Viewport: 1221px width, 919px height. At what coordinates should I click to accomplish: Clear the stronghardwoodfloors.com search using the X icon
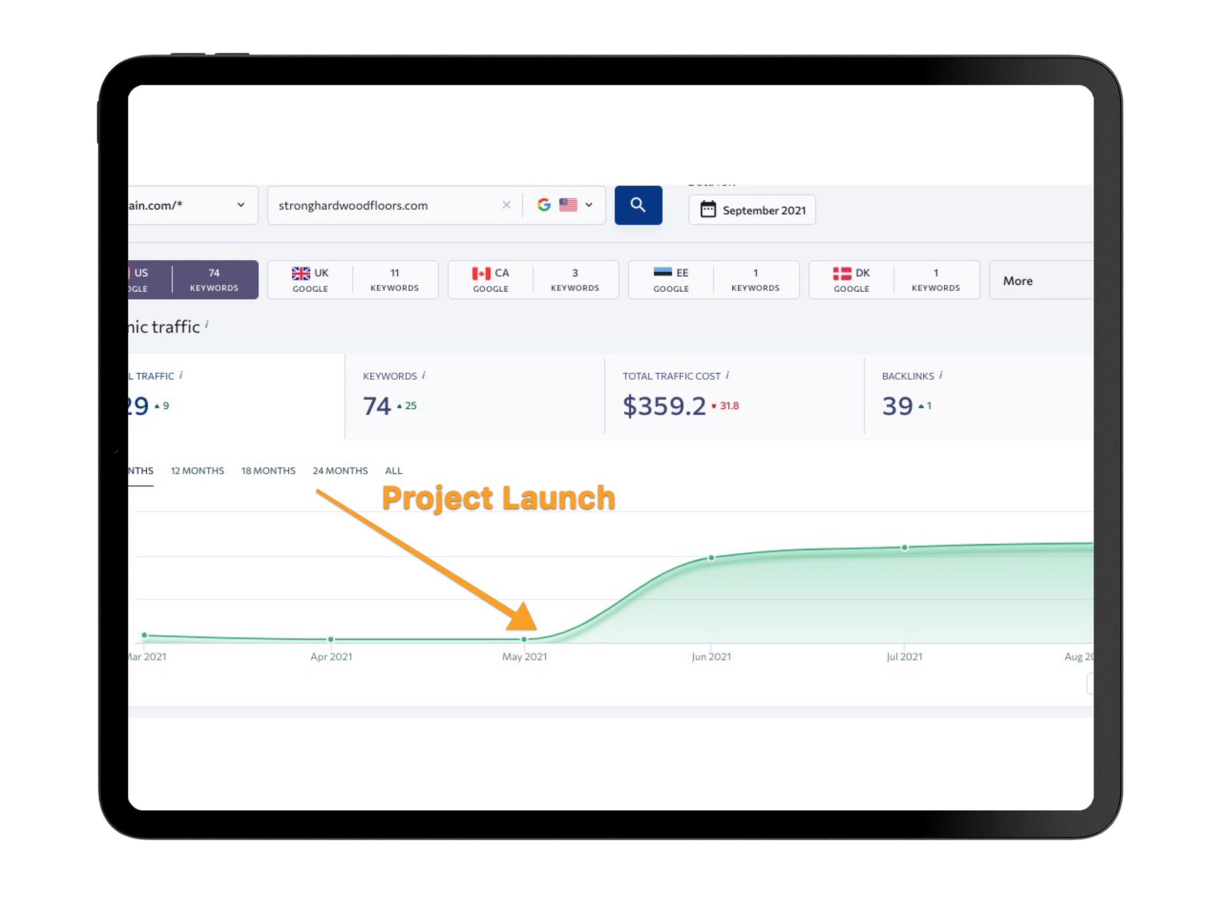click(506, 205)
